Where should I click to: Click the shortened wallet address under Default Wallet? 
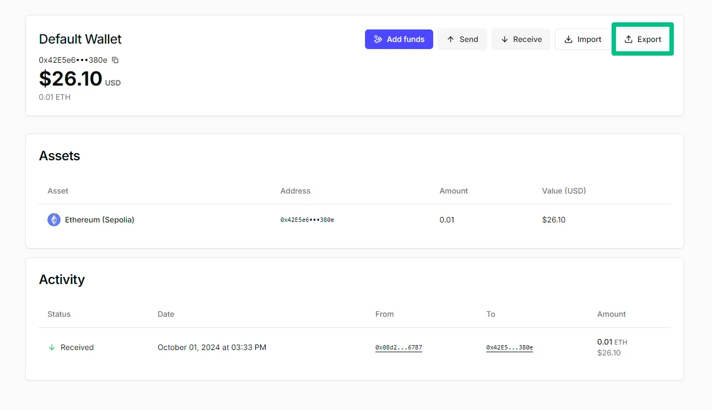point(73,60)
